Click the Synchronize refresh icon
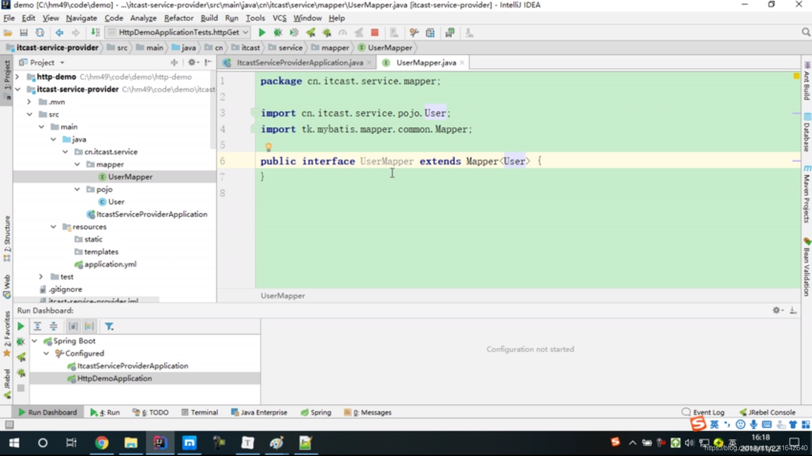This screenshot has height=456, width=812. [40, 33]
